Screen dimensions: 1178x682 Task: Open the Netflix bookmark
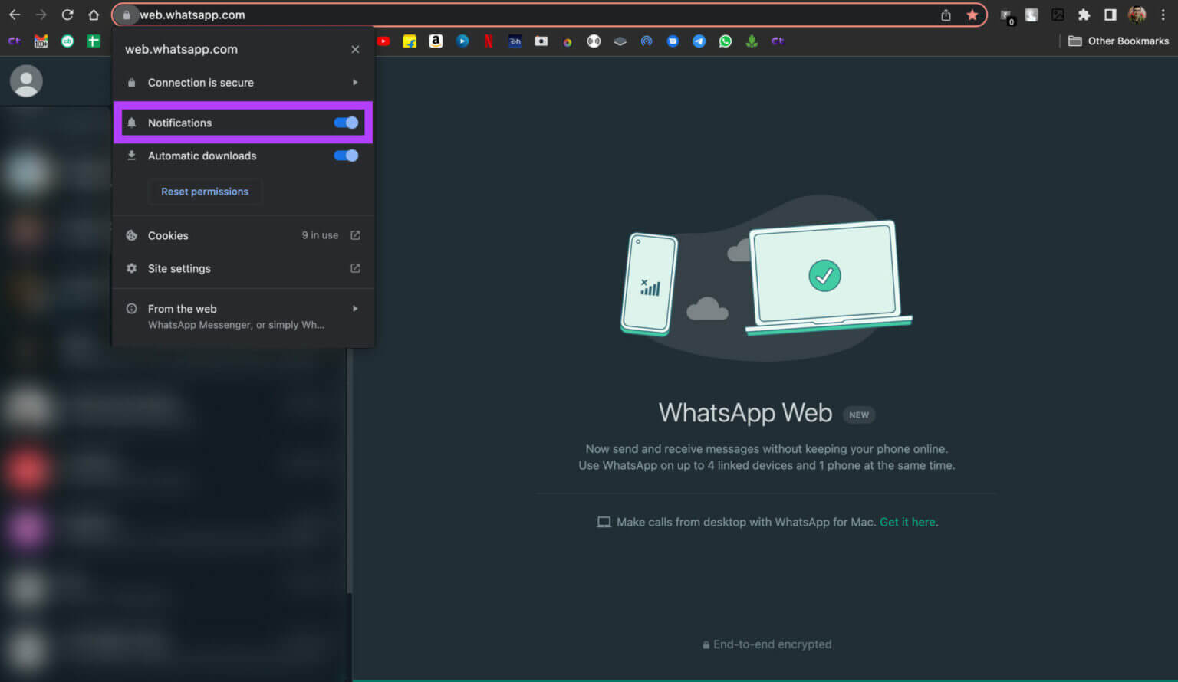click(488, 41)
